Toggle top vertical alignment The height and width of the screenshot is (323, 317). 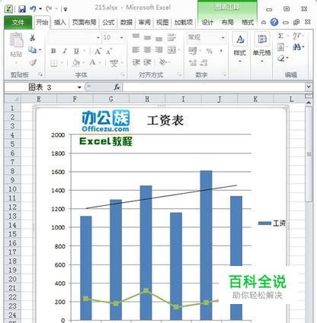(x=136, y=36)
